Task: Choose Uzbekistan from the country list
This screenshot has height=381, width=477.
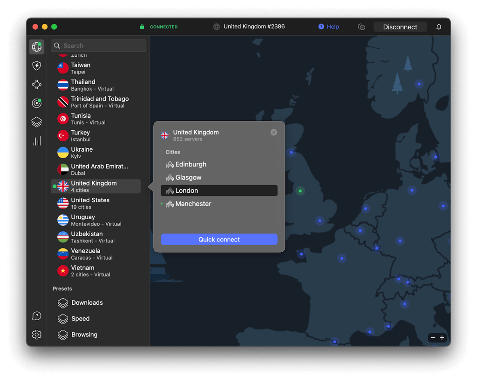Action: tap(96, 237)
